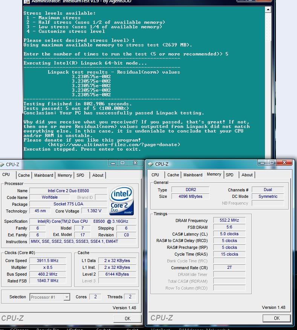Click the CPU-Z title icon in processor window
Viewport: 297px width, 330px height.
point(2,165)
